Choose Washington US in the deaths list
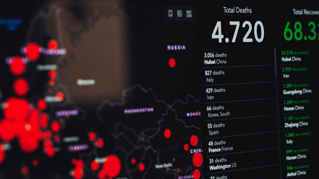 223,164
